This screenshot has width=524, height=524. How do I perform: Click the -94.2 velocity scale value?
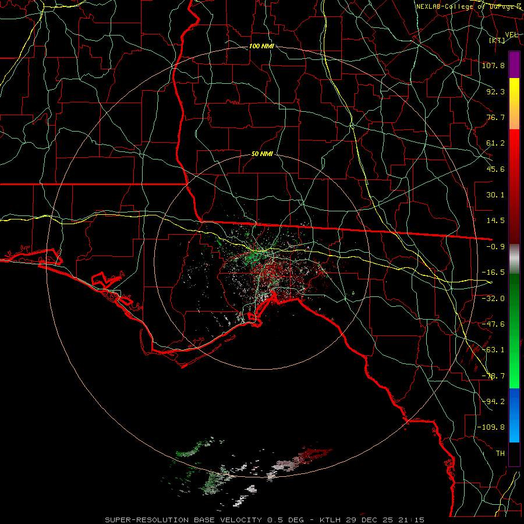[493, 402]
